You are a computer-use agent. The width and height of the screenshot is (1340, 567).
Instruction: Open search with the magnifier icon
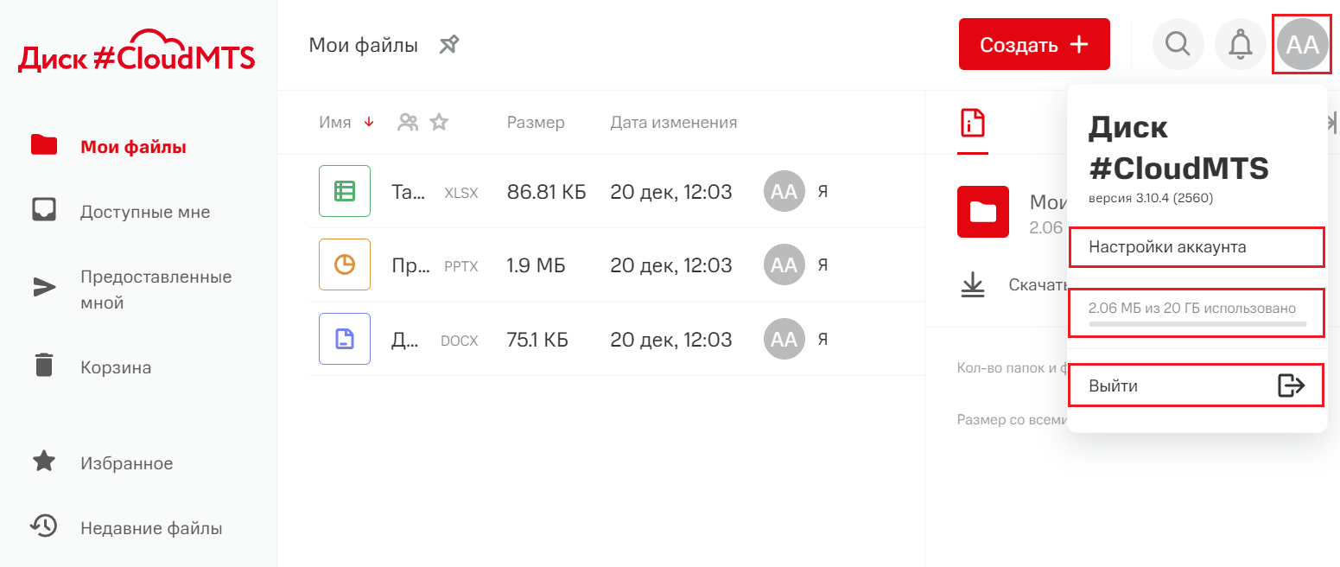1178,43
